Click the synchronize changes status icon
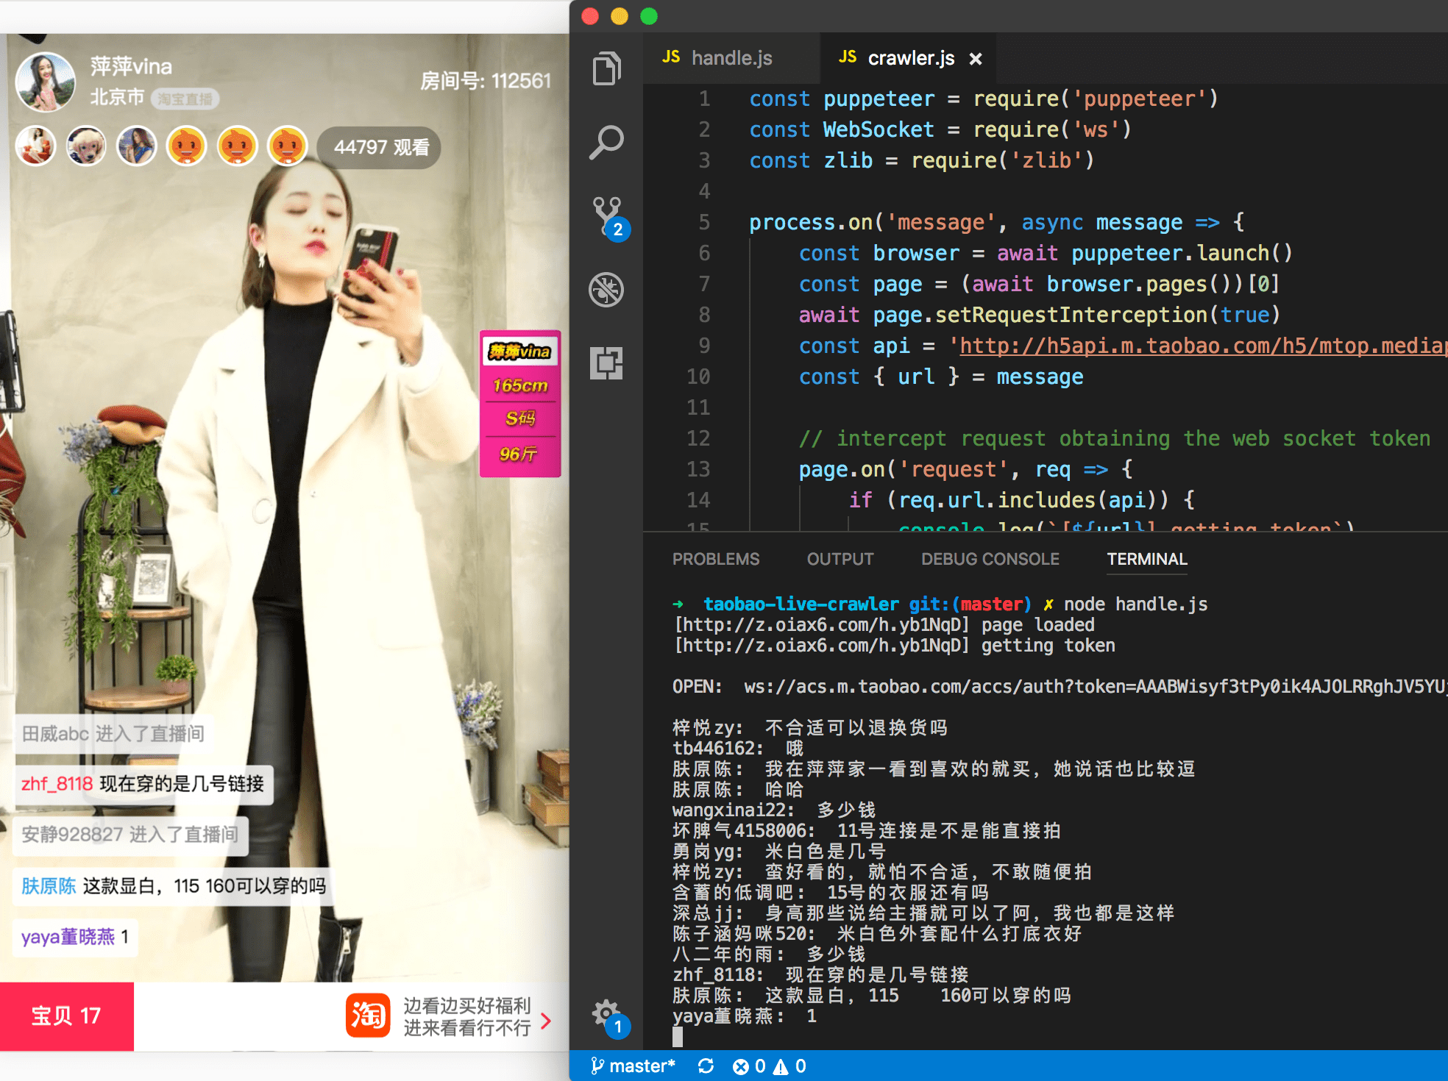Viewport: 1448px width, 1081px height. [x=706, y=1066]
